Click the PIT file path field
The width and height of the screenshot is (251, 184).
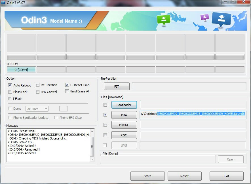[x=189, y=86]
